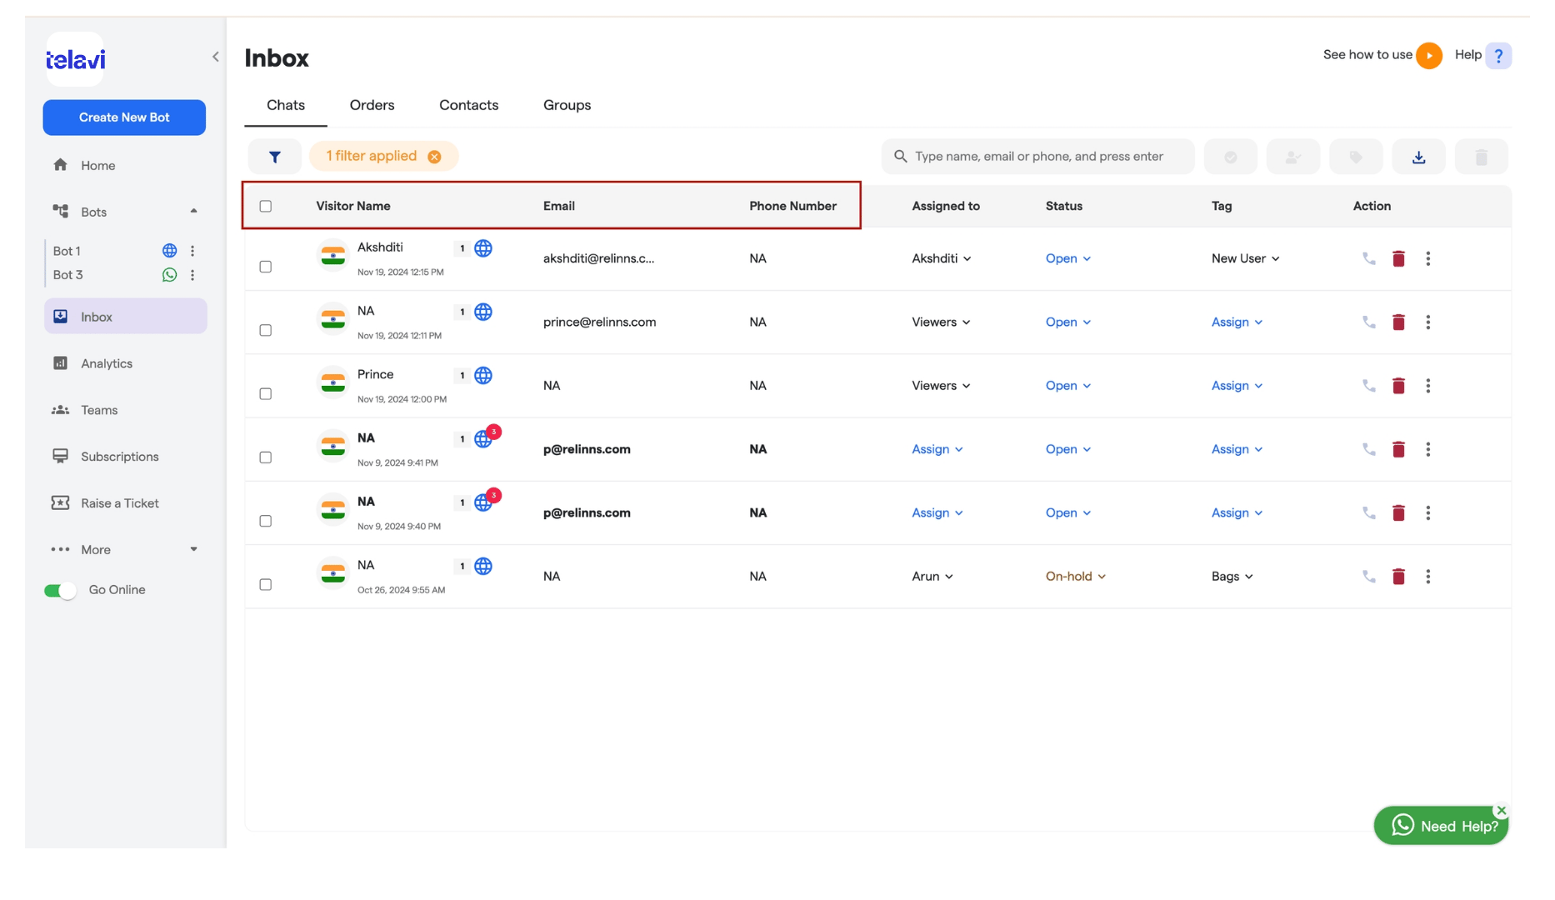Click the Help question mark icon
This screenshot has width=1555, height=900.
(1498, 56)
